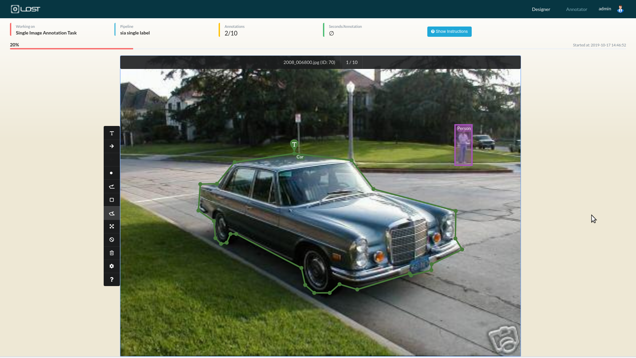Select the line annotation tool
Viewport: 636px width, 358px height.
pyautogui.click(x=112, y=187)
